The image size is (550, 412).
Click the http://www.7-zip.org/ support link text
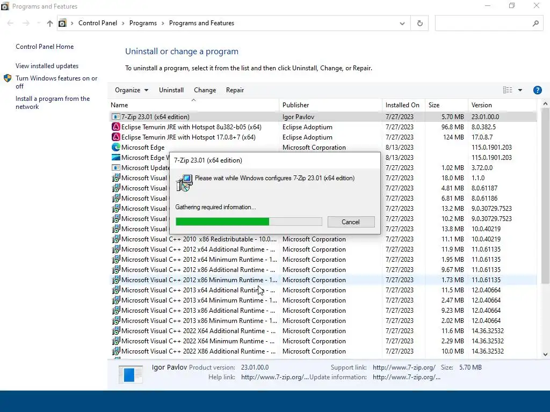pos(404,367)
